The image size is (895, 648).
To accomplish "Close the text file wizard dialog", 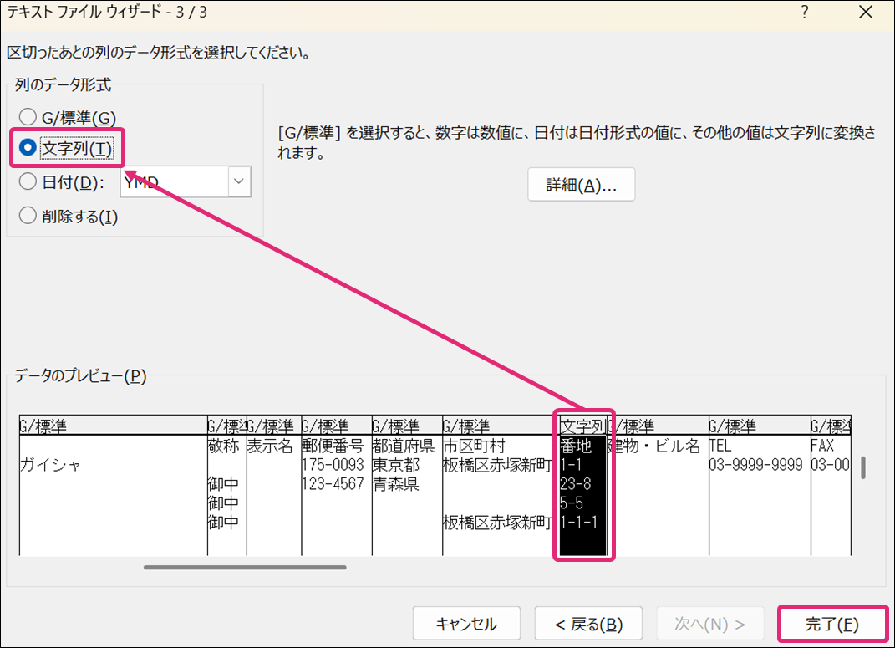I will click(865, 13).
